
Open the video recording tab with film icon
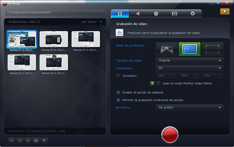coord(120,14)
